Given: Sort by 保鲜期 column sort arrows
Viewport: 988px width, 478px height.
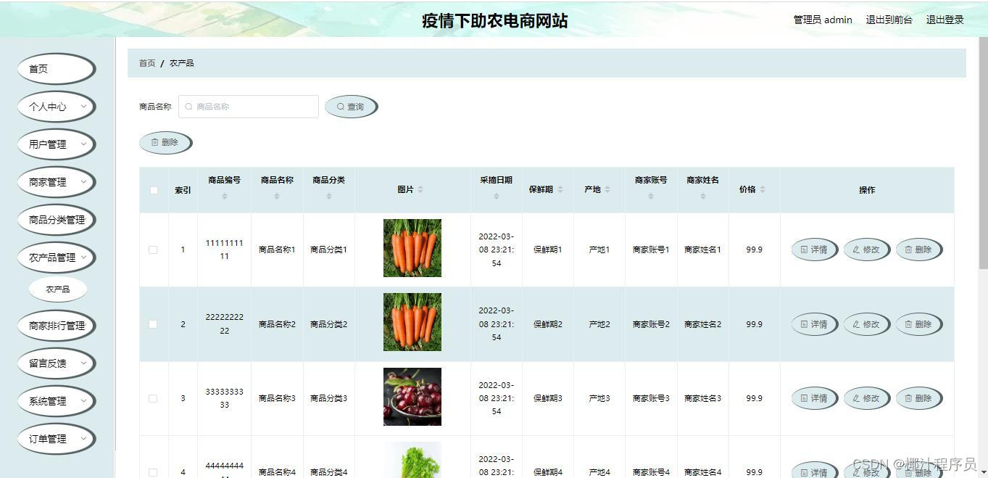Looking at the screenshot, I should coord(560,189).
